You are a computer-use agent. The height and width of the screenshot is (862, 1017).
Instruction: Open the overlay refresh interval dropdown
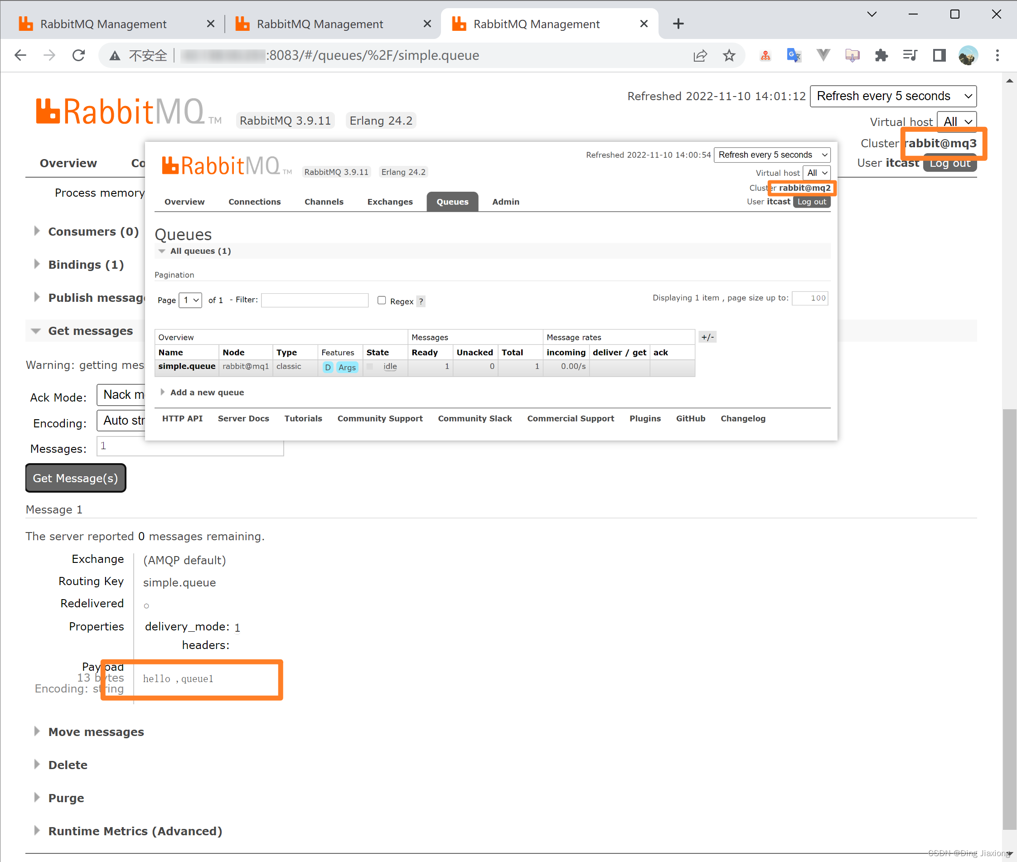click(772, 155)
